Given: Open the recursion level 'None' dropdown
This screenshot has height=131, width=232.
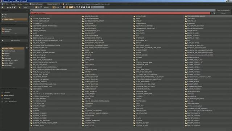Looking at the screenshot, I should (28, 7).
